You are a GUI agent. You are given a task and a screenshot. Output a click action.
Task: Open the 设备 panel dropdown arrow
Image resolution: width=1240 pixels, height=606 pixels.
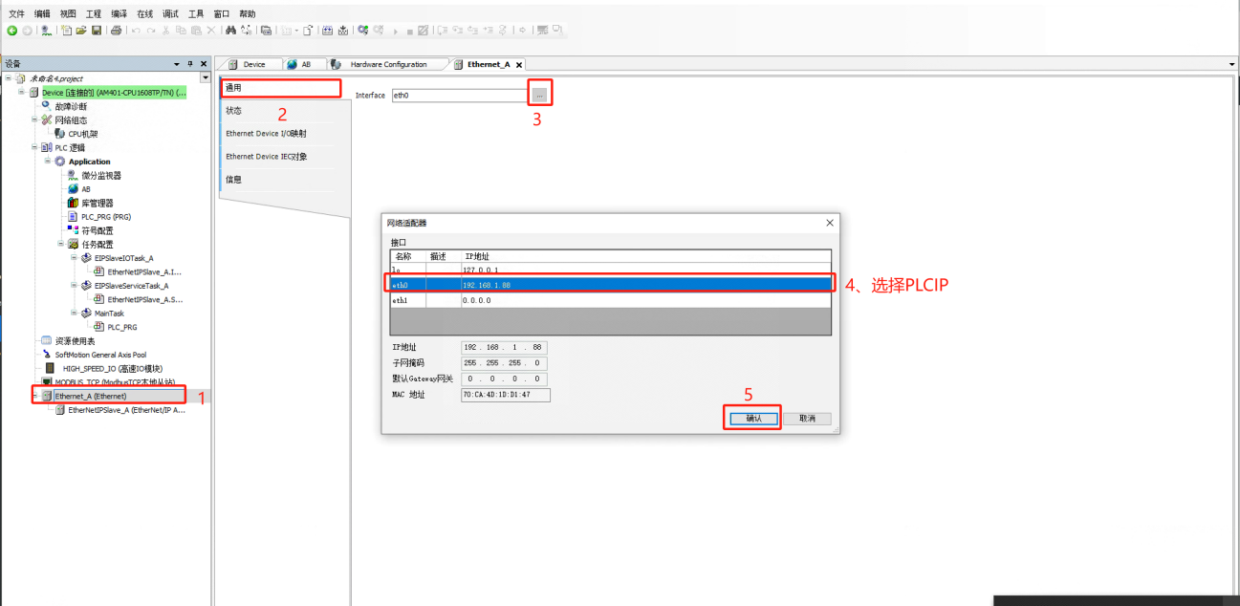tap(176, 64)
